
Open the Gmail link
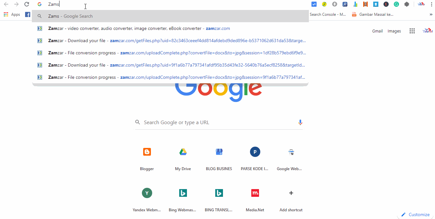point(377,31)
